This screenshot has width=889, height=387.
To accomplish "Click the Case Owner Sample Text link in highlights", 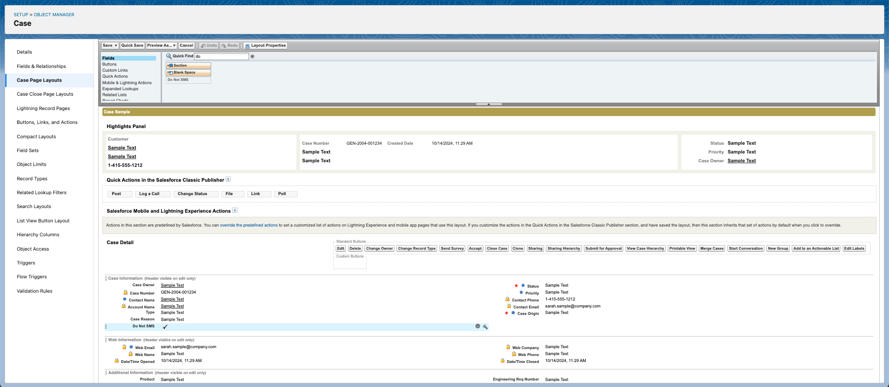I will click(741, 161).
